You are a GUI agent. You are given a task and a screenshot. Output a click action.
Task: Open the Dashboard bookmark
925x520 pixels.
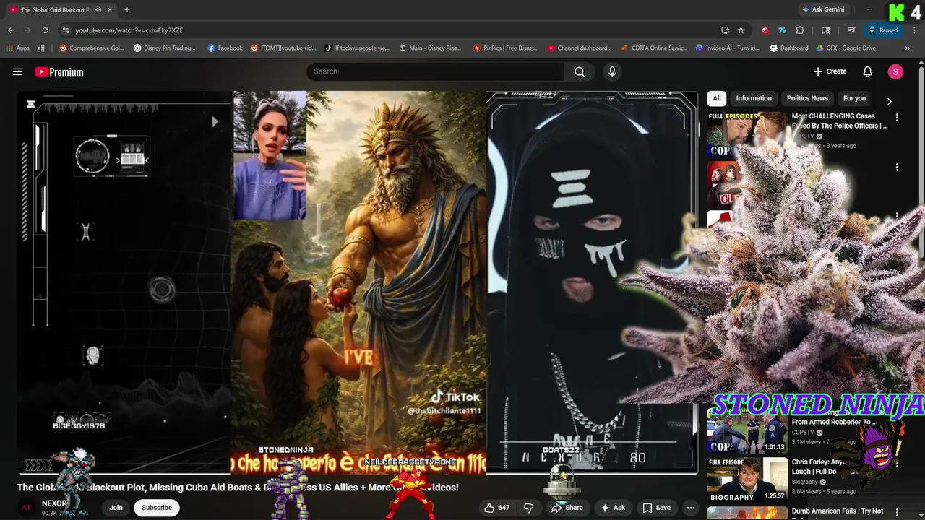click(x=788, y=48)
